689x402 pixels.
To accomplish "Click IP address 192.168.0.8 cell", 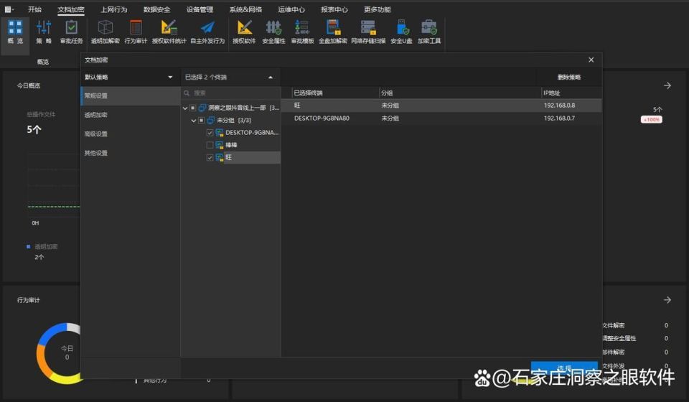I will coord(559,106).
